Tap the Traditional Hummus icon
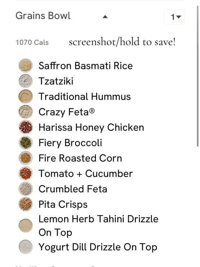 point(26,96)
